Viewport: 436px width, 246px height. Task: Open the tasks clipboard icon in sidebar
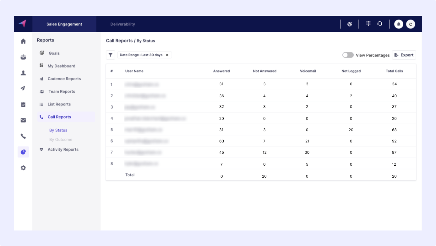click(23, 104)
